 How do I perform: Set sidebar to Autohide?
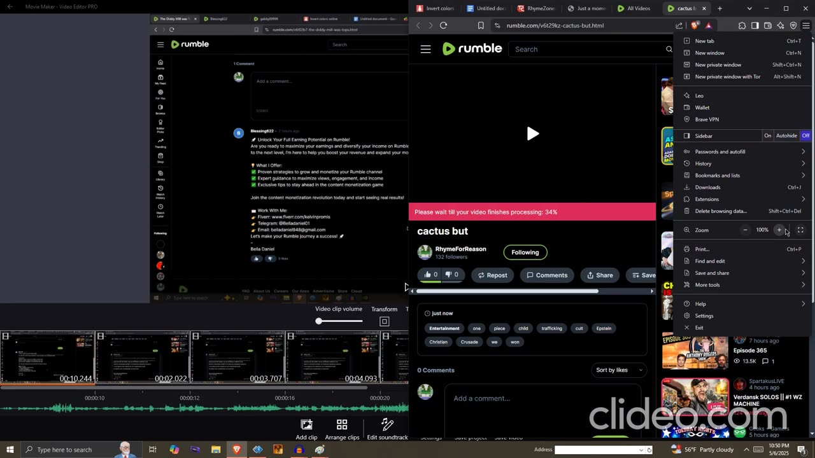point(786,135)
